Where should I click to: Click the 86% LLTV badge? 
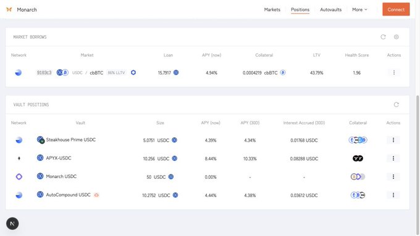click(x=116, y=73)
